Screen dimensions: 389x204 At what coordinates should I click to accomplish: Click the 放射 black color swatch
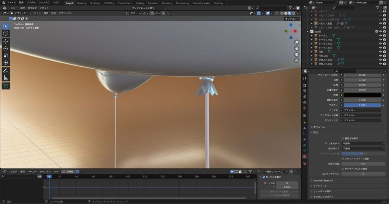[362, 95]
